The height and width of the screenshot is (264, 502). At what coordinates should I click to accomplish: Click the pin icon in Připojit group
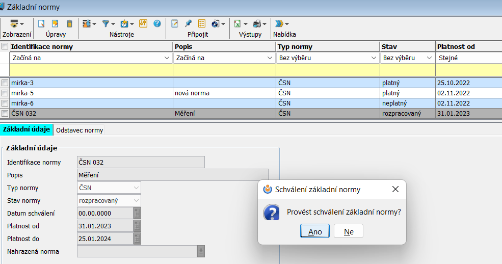click(x=188, y=23)
